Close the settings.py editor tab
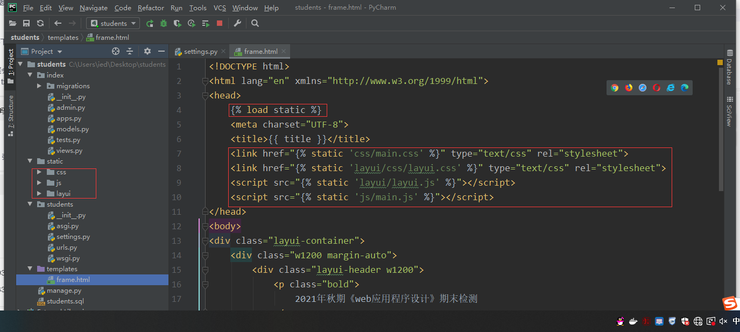The width and height of the screenshot is (740, 332). pyautogui.click(x=224, y=52)
